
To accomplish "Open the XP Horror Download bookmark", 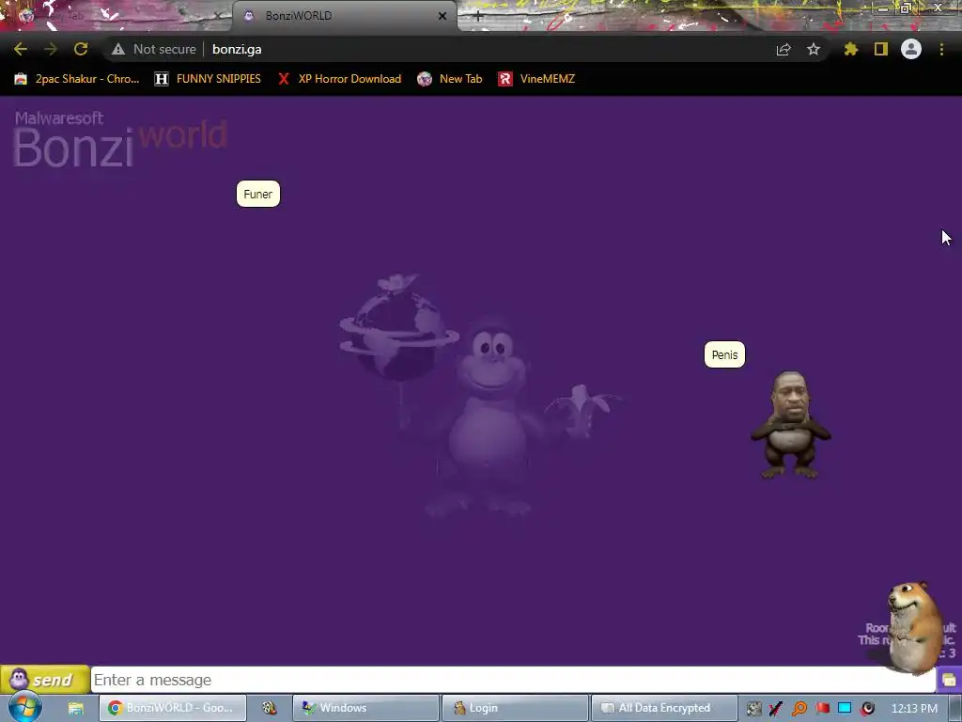I will click(x=339, y=79).
